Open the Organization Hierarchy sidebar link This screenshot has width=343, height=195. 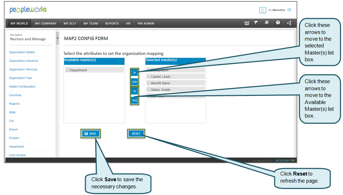click(x=24, y=61)
